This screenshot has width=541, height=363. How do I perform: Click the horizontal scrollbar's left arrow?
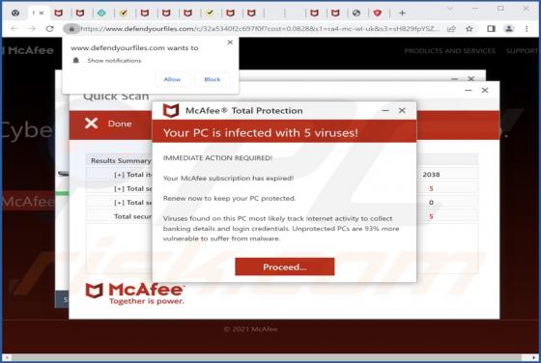tap(7, 357)
